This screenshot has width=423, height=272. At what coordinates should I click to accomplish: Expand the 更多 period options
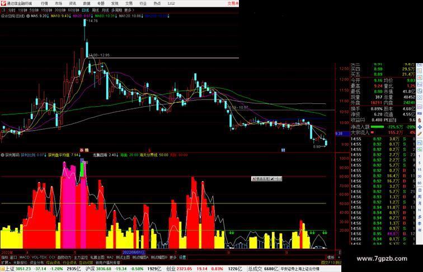(x=129, y=10)
